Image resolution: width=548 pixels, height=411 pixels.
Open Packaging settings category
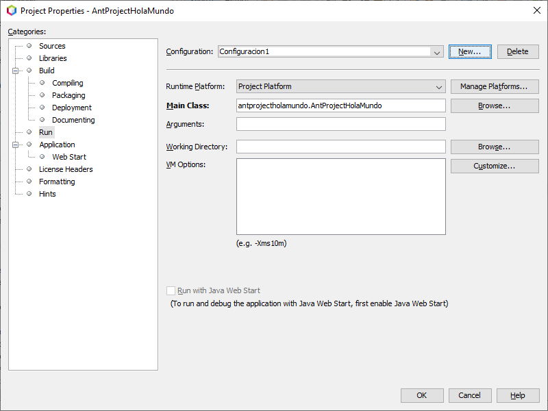68,95
